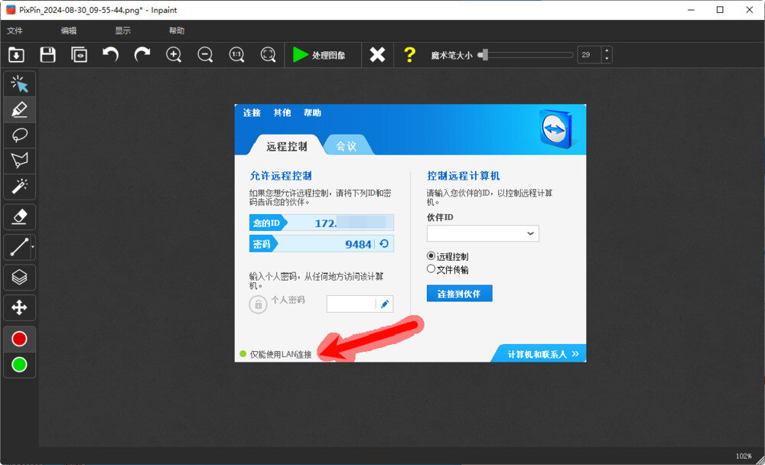Toggle the green donor marker mode

[19, 366]
